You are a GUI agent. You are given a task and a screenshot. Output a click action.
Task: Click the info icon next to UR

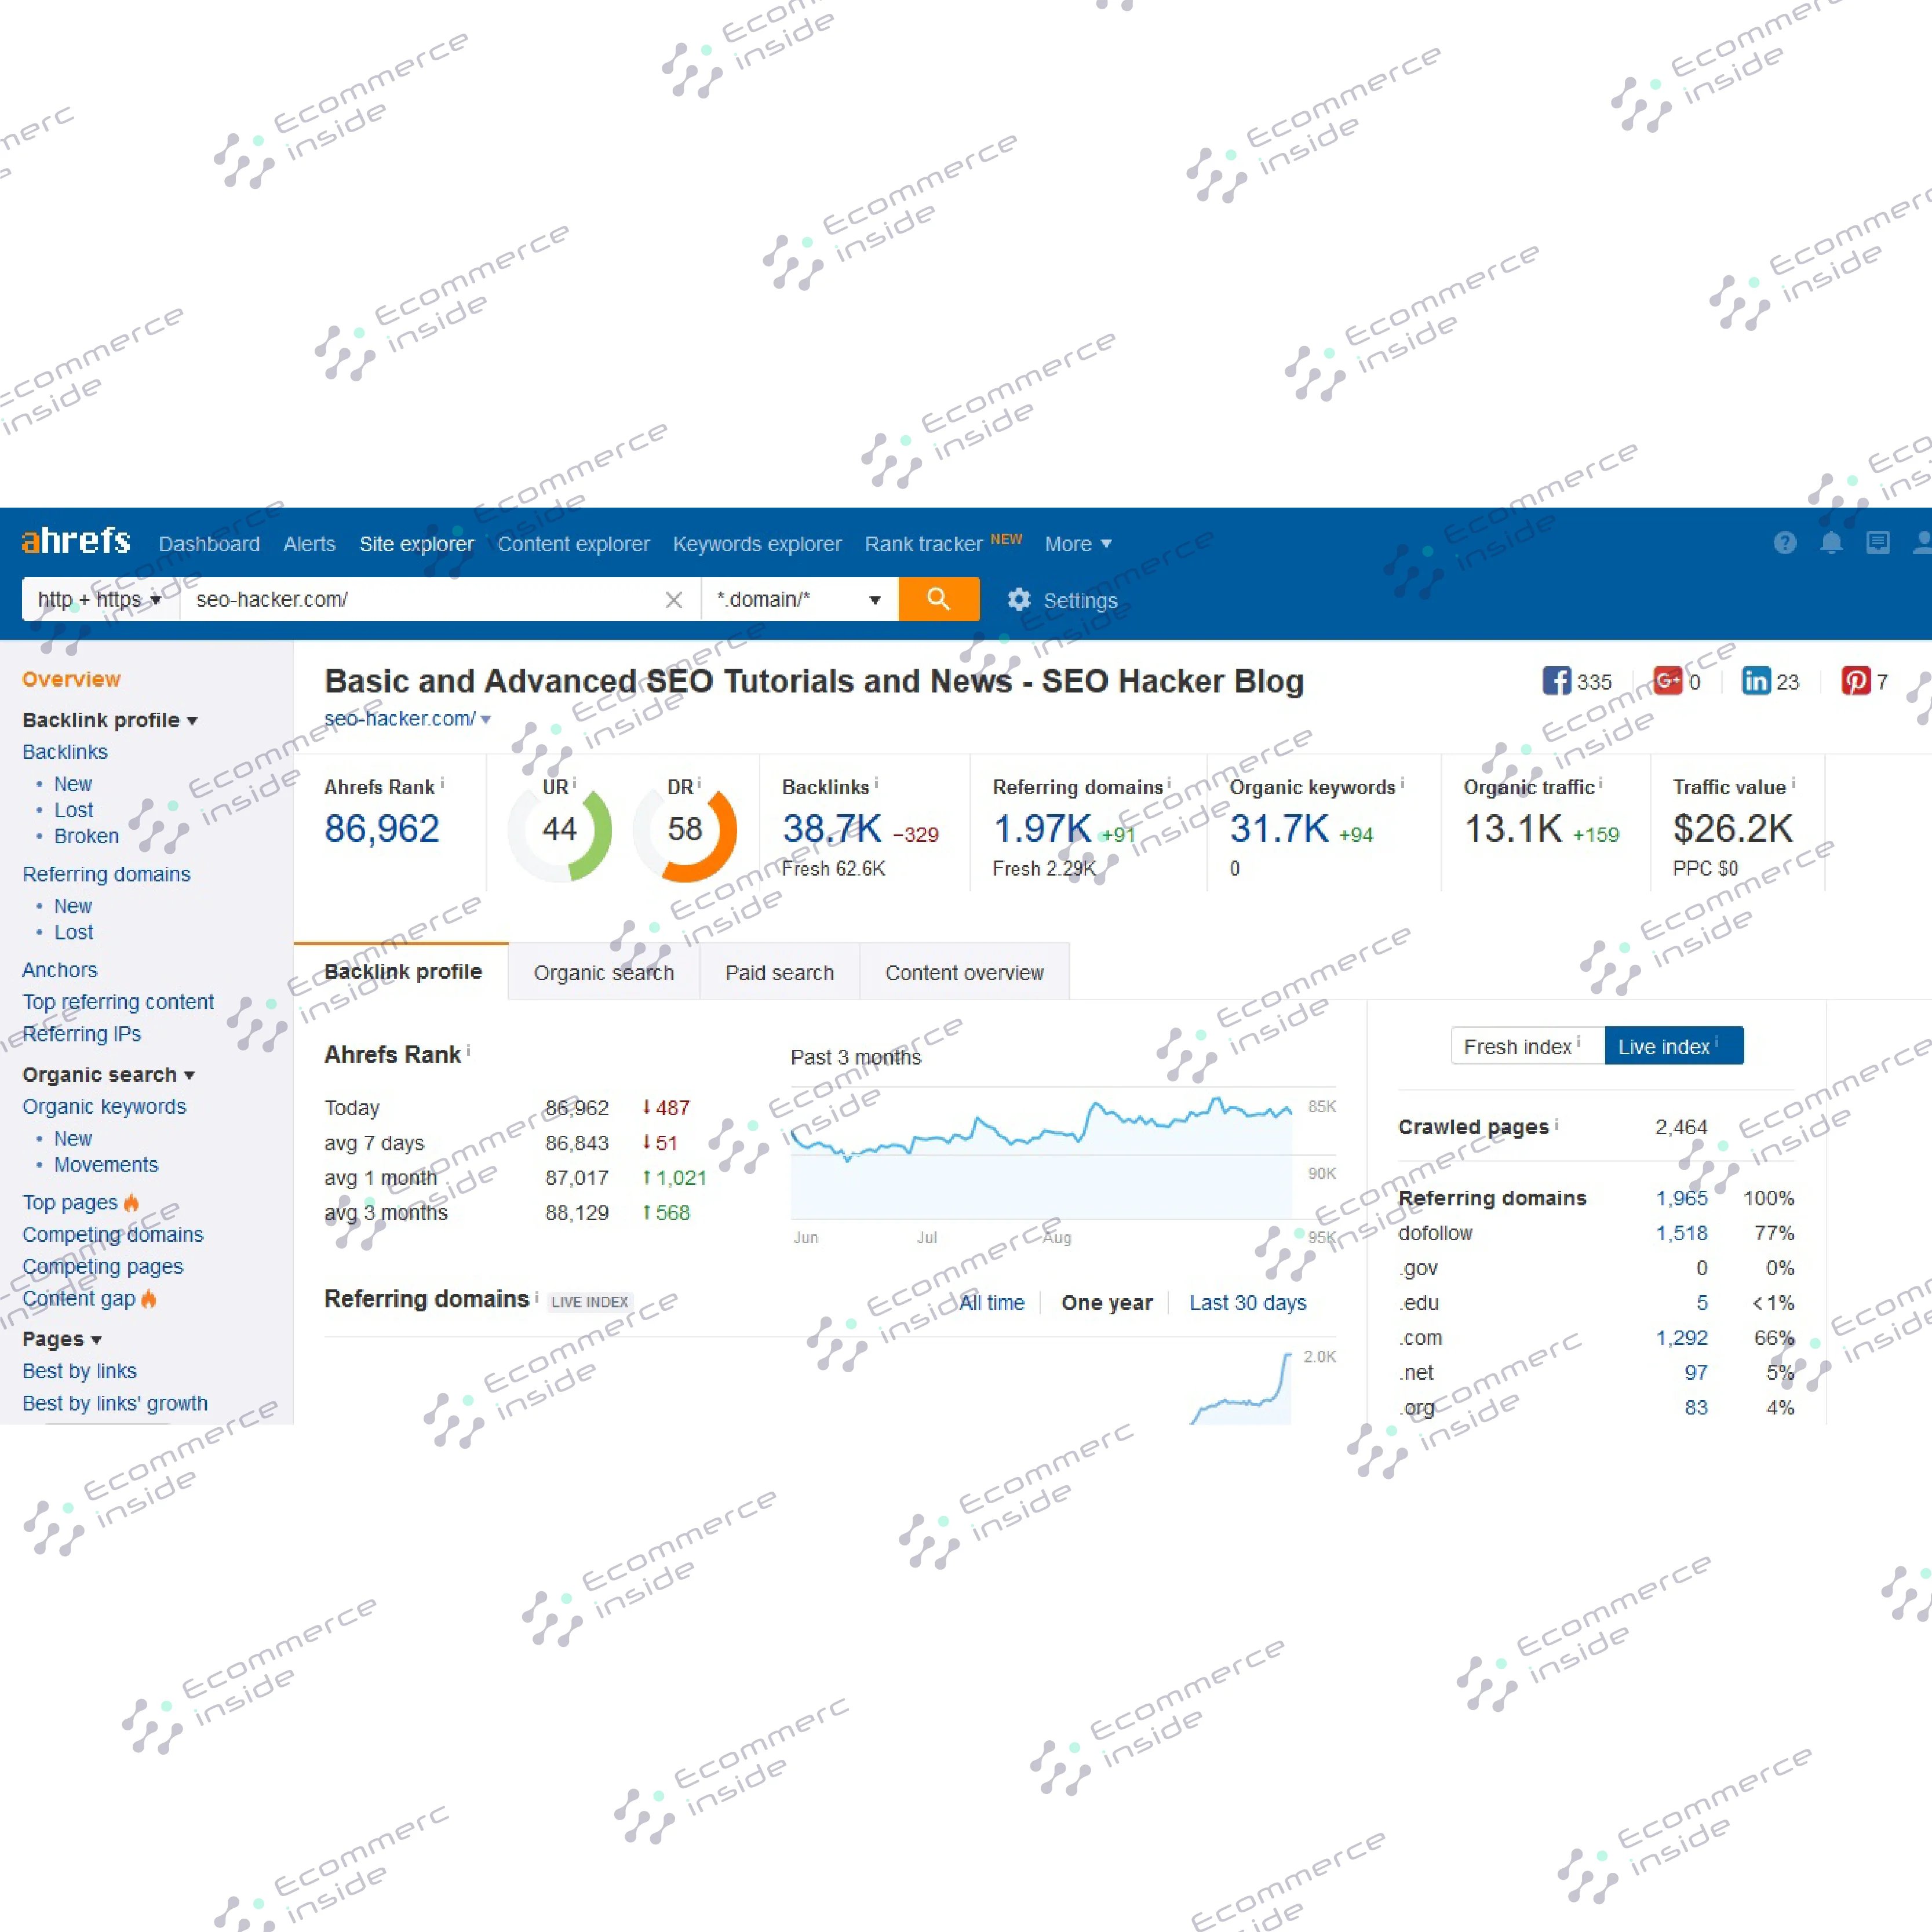[x=574, y=784]
